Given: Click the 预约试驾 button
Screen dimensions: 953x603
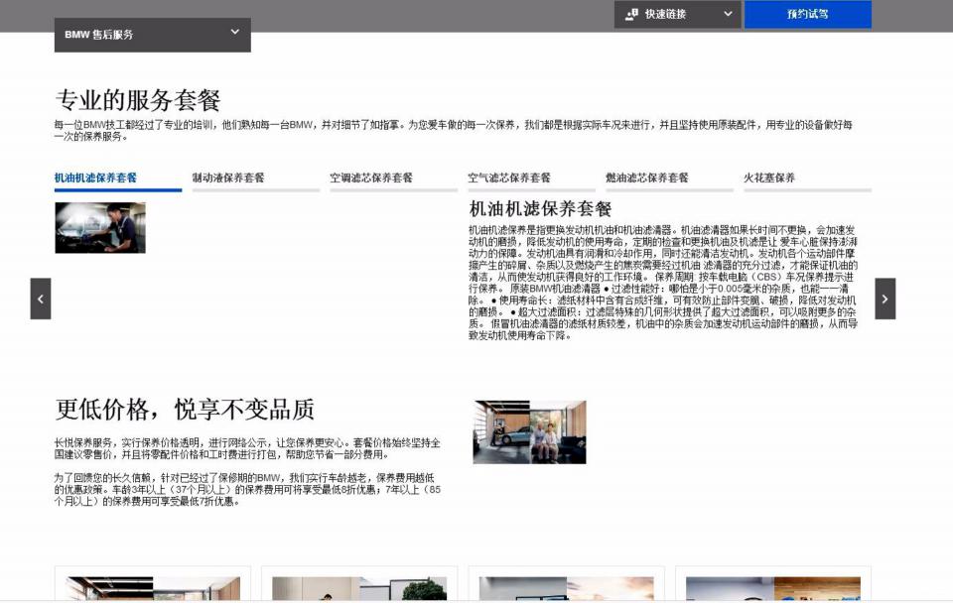Looking at the screenshot, I should [808, 14].
